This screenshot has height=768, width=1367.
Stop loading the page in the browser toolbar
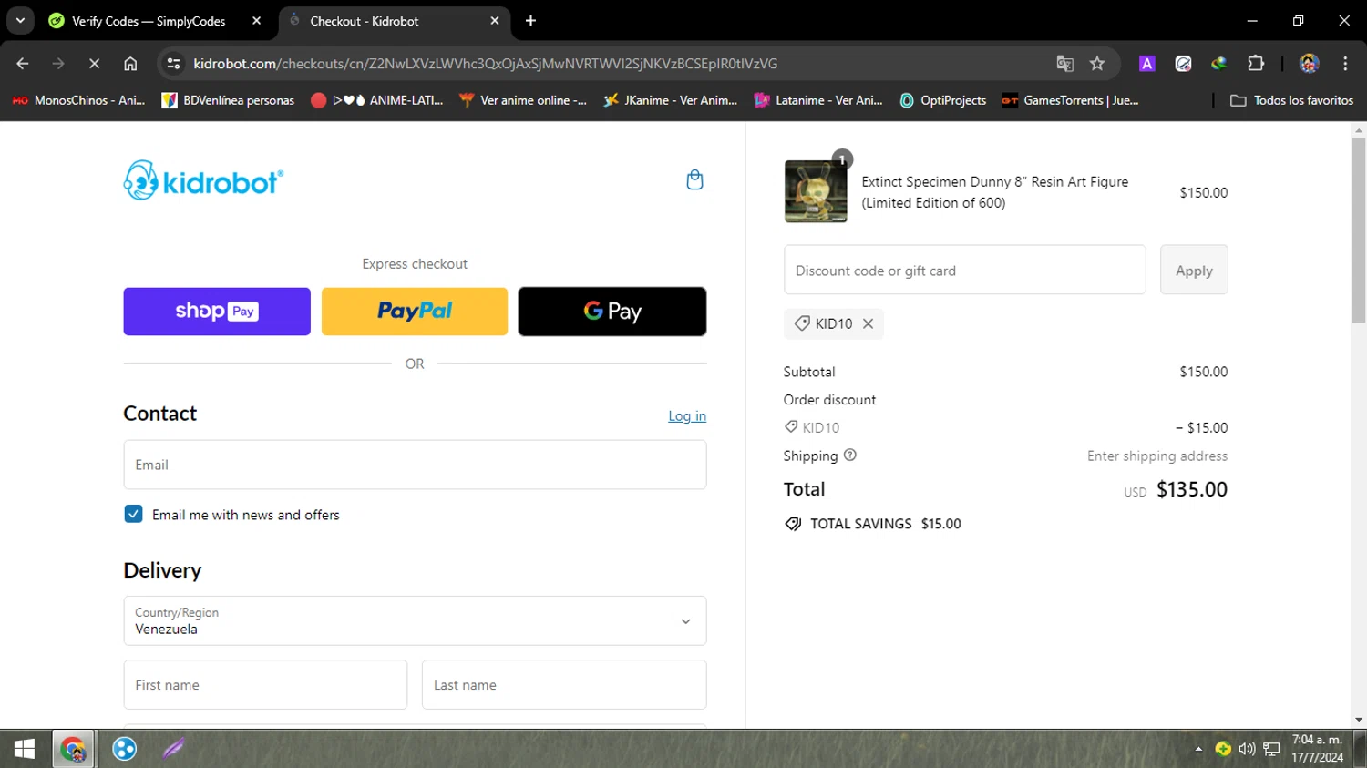pos(94,64)
